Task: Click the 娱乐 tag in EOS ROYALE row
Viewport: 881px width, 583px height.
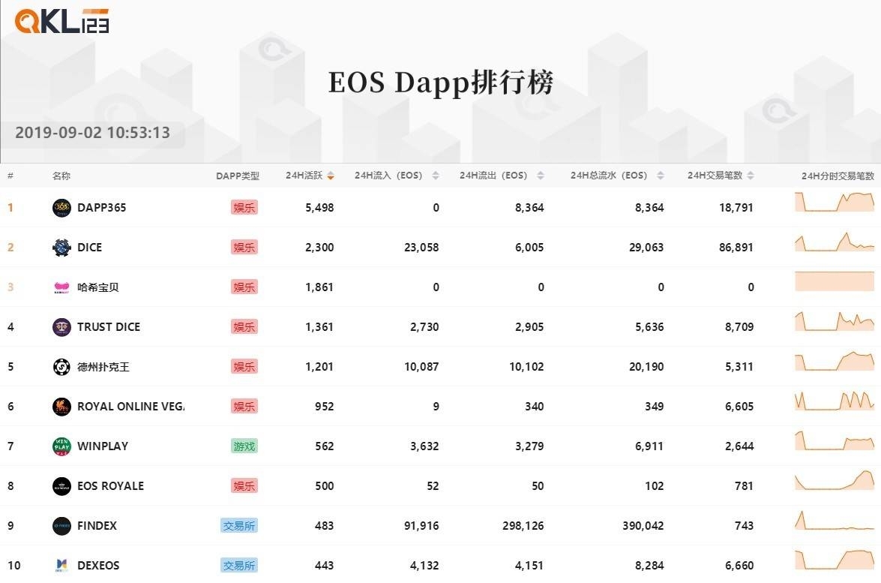Action: [244, 486]
